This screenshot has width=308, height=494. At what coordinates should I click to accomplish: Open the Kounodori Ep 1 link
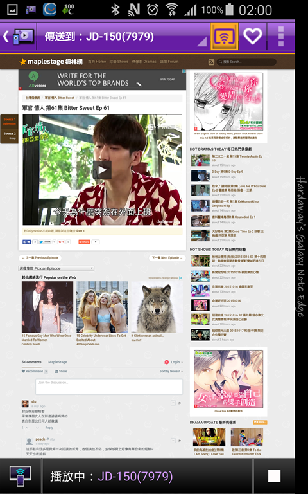[x=234, y=217]
